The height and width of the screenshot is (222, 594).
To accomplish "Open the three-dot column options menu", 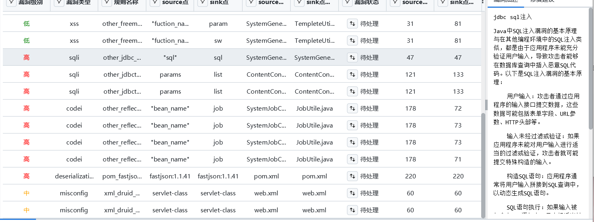I will (x=482, y=2).
